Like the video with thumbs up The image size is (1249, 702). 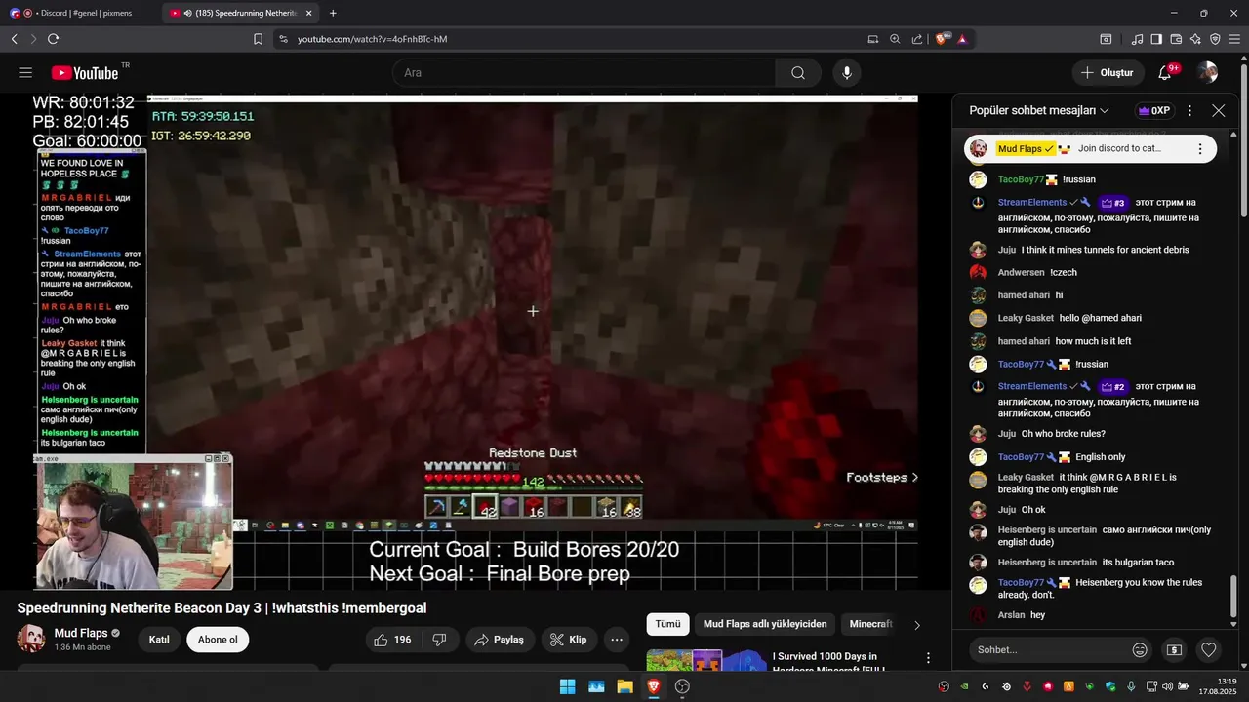click(392, 640)
